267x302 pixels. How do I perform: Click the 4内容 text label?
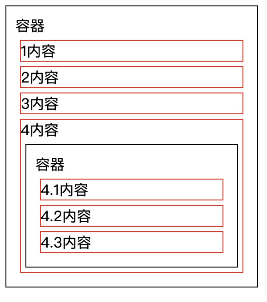(40, 130)
